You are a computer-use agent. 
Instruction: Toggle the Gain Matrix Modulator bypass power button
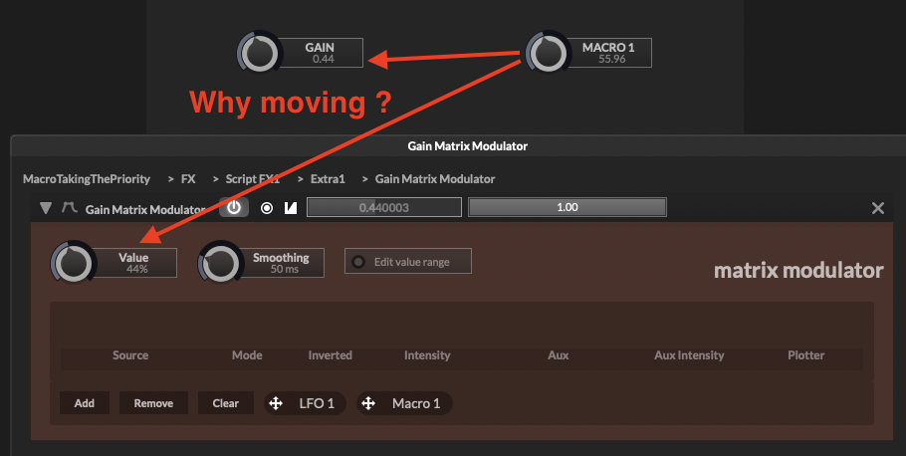234,208
